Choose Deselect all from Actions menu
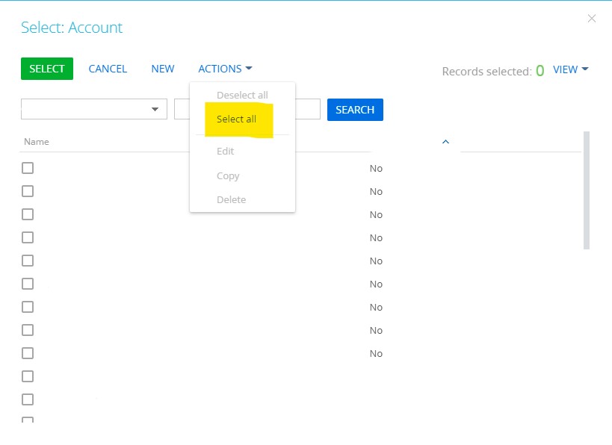Screen dimensions: 612x445 point(242,95)
